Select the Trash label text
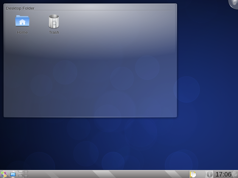 pos(54,32)
